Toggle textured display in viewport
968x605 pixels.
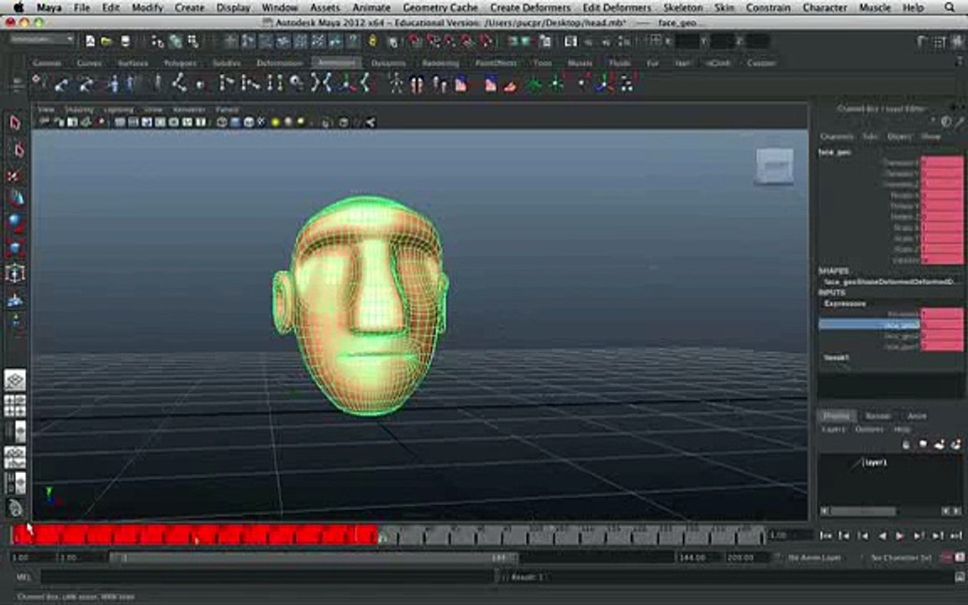262,122
